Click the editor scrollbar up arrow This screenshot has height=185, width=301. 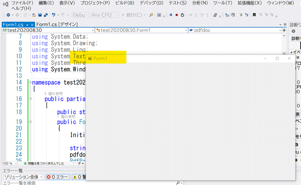tap(284, 36)
